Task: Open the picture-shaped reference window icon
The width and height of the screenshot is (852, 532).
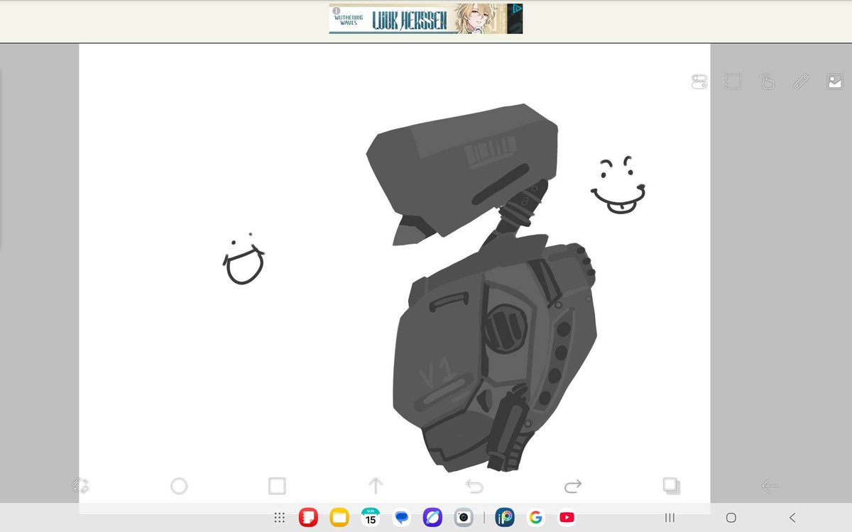Action: click(x=835, y=82)
